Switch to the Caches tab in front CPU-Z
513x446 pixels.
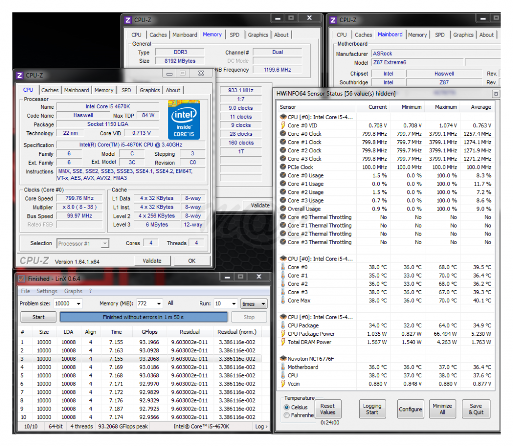50,90
